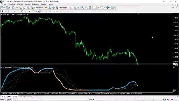The height and width of the screenshot is (101, 179).
Task: Click the Composite RSI indicator label
Action: click(x=17, y=67)
